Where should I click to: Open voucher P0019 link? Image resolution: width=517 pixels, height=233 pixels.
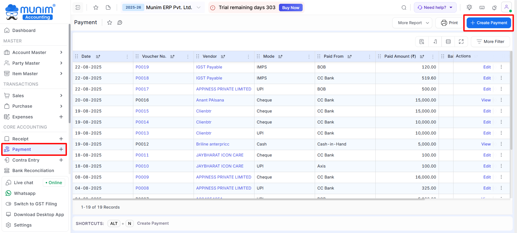[x=142, y=67]
